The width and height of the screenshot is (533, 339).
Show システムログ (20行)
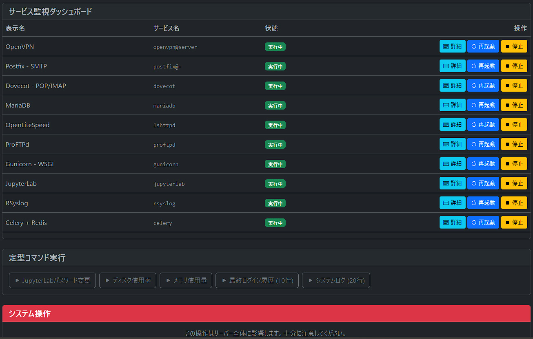pyautogui.click(x=336, y=280)
